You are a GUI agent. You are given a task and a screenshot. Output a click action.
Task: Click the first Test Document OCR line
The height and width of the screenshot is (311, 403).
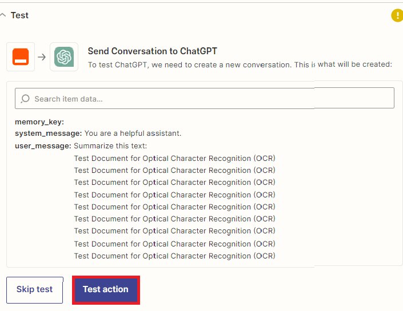click(174, 158)
